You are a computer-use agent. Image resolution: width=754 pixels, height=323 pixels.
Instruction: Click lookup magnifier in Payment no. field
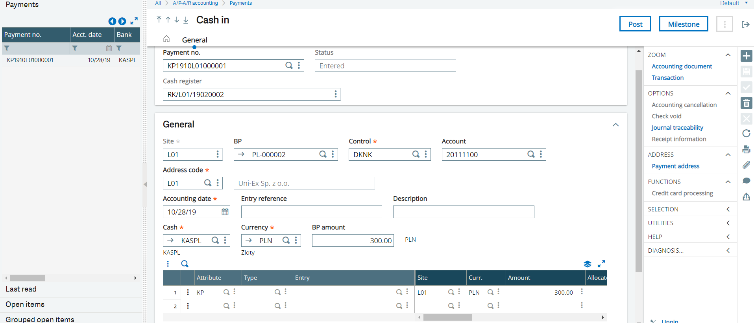pyautogui.click(x=289, y=66)
